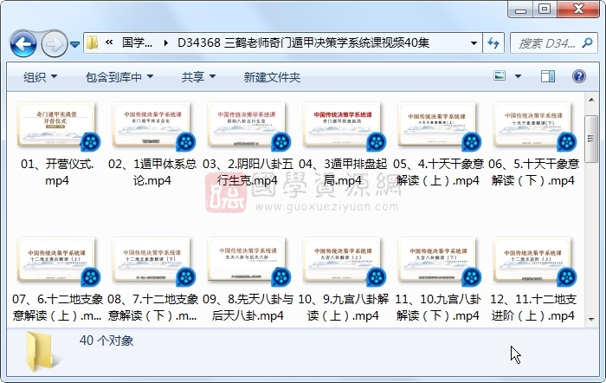Image resolution: width=606 pixels, height=383 pixels.
Task: Click the change view icon
Action: tap(500, 76)
